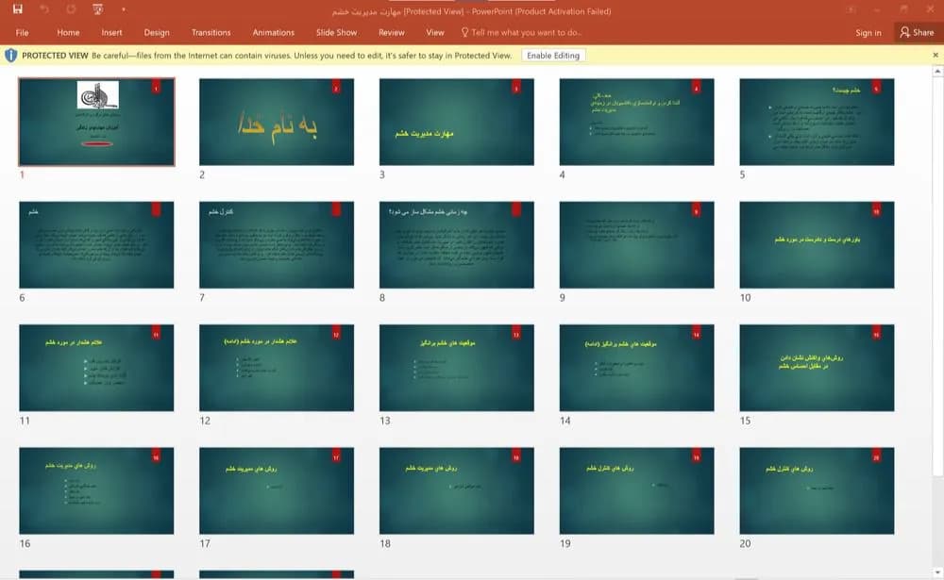Click the Protected View shield icon
This screenshot has width=944, height=580.
(10, 56)
